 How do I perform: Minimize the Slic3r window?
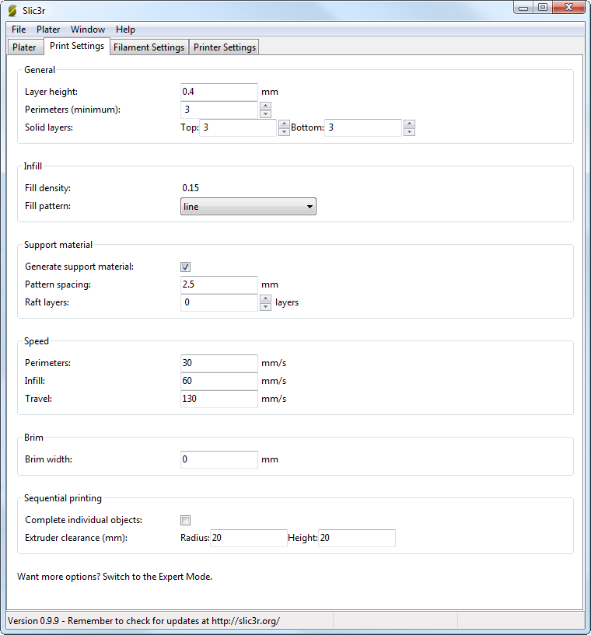(523, 8)
